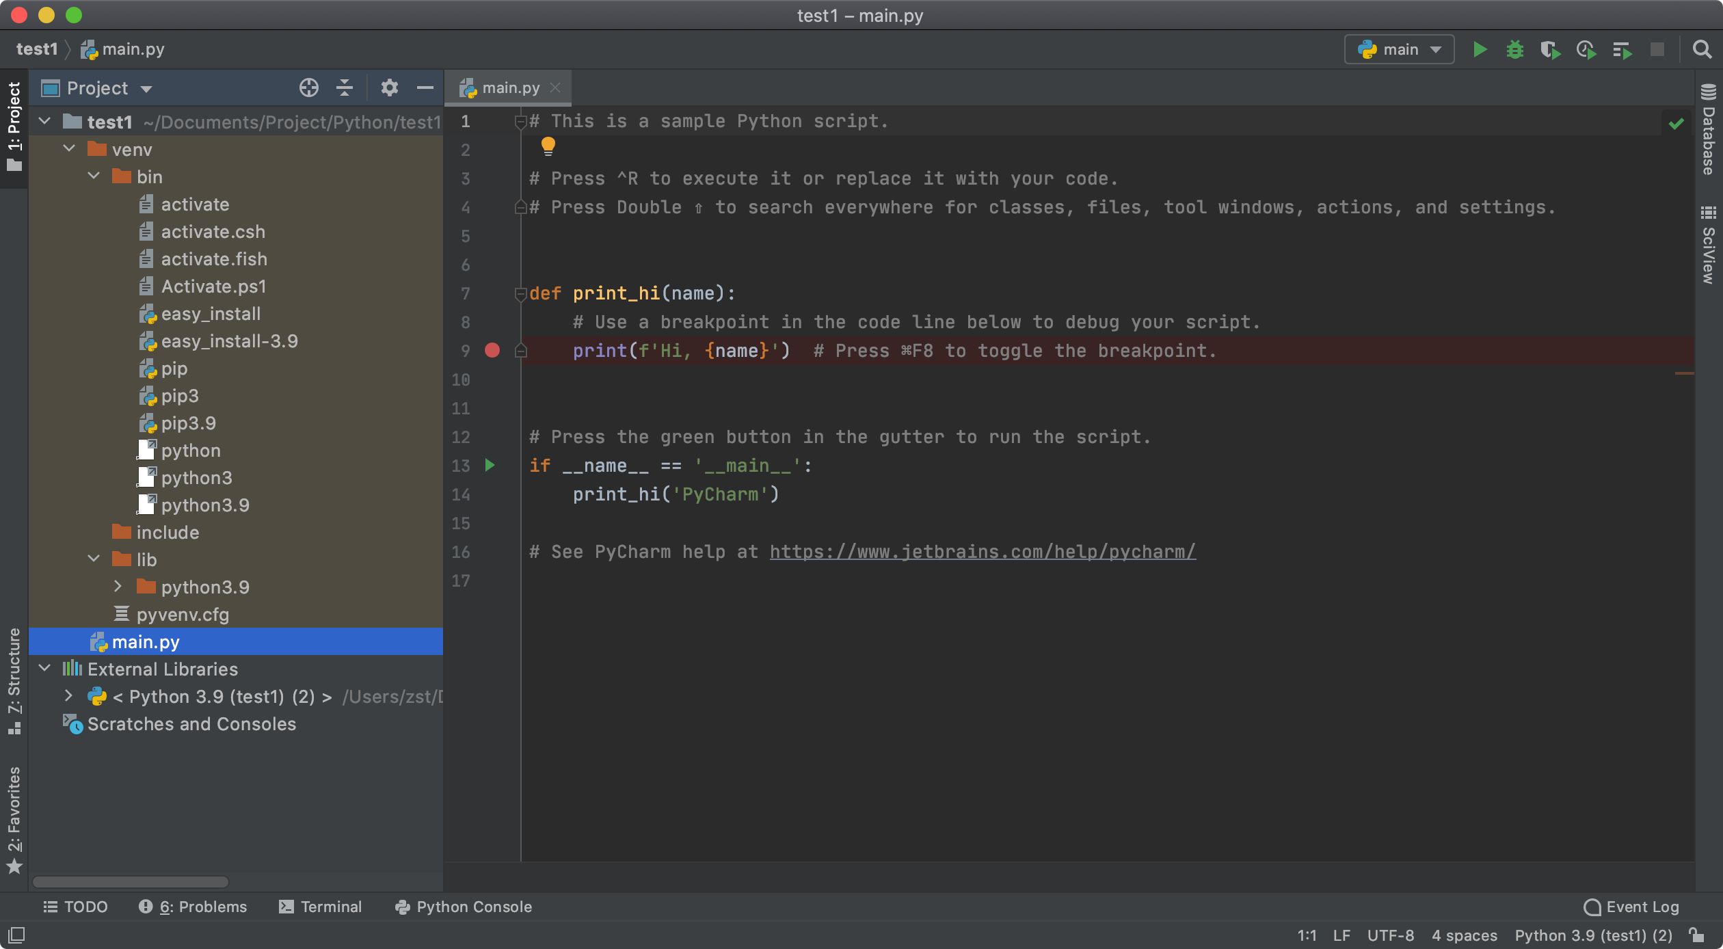The width and height of the screenshot is (1723, 949).
Task: Run with coverage shield icon
Action: tap(1549, 49)
